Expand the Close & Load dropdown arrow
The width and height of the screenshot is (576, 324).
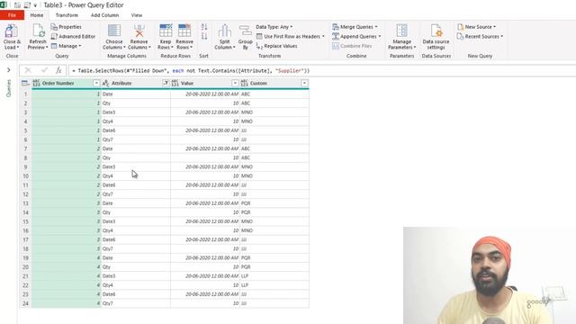(18, 48)
